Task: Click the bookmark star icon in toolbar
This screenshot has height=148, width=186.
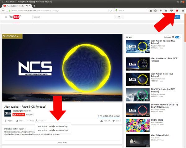Action: pyautogui.click(x=151, y=10)
